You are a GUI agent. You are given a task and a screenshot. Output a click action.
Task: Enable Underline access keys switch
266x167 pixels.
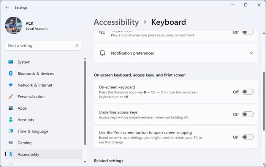click(x=248, y=114)
